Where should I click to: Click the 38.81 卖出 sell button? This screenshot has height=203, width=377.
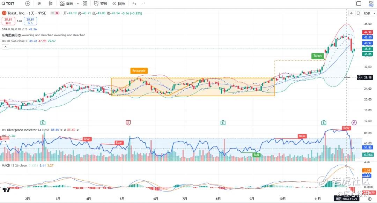click(x=8, y=21)
